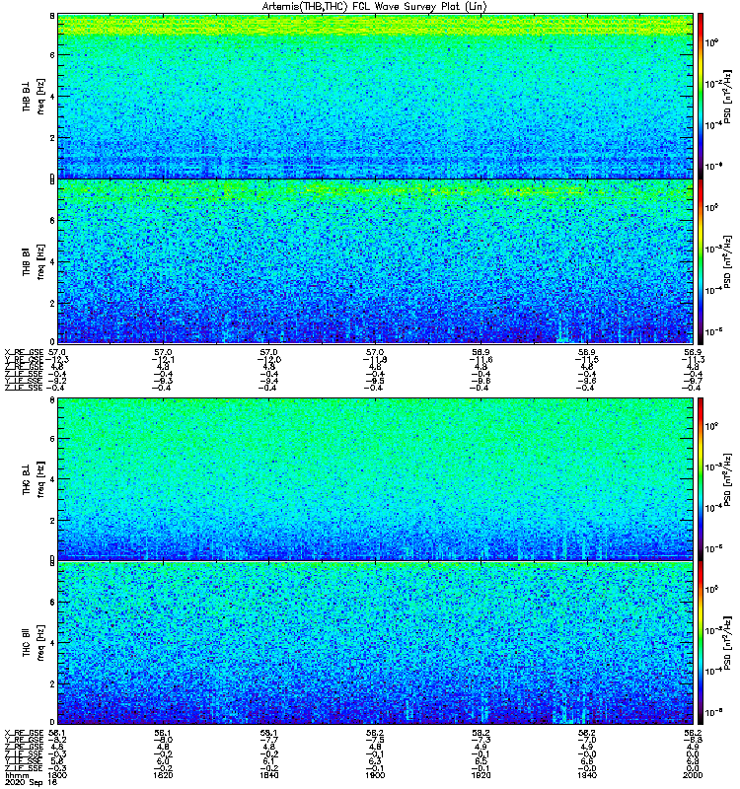Viewport: 740px width, 789px height.
Task: Click the THC Y_LE_SSE value 6.0
Action: pyautogui.click(x=163, y=761)
